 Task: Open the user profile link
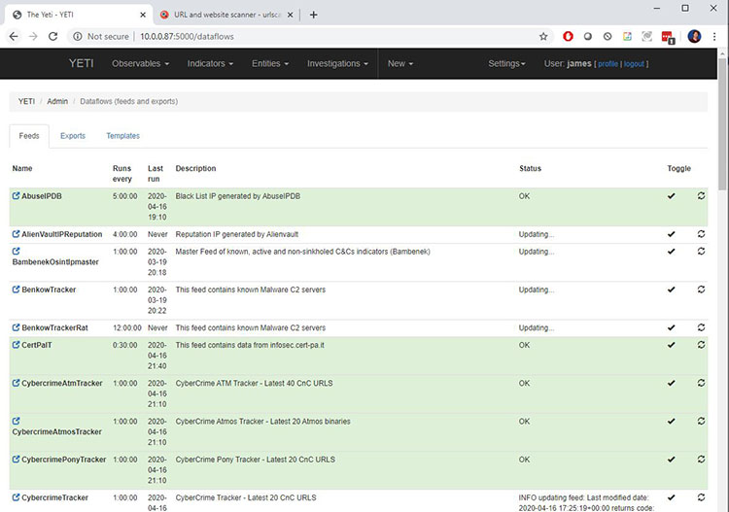[x=607, y=64]
